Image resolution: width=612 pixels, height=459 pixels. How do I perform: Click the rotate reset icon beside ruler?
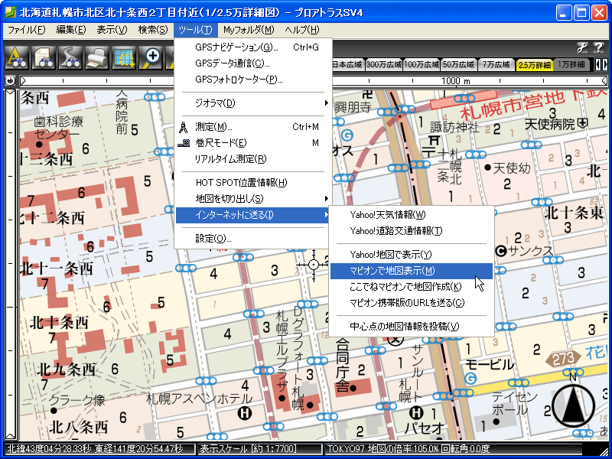pos(10,81)
